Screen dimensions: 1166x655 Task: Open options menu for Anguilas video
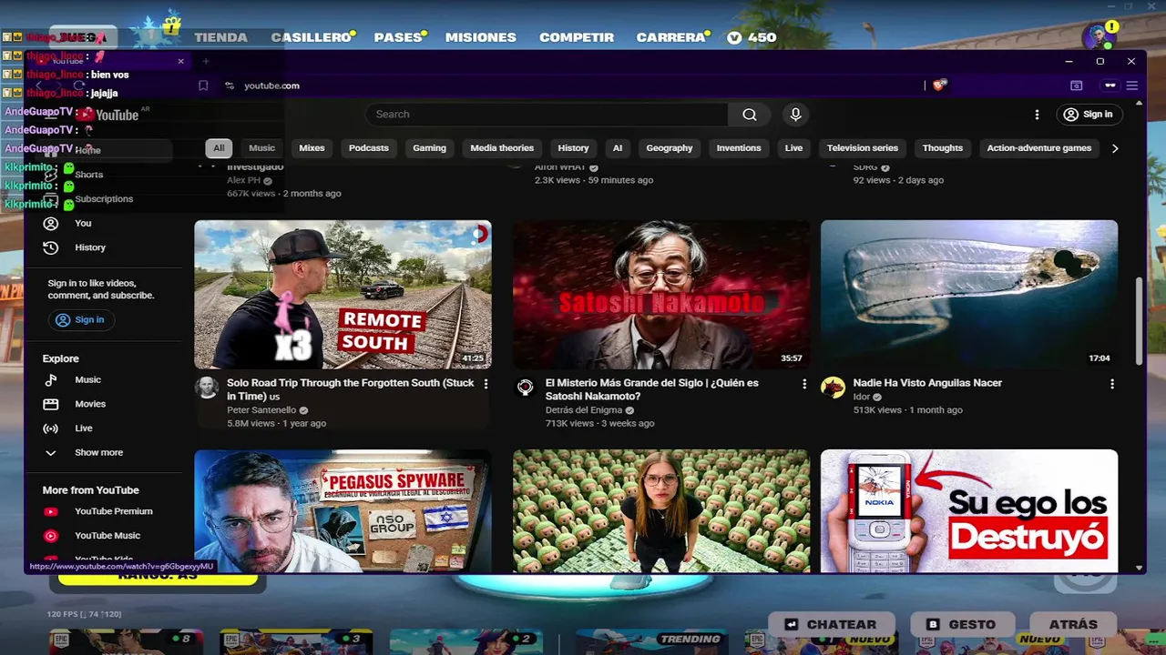tap(1111, 384)
